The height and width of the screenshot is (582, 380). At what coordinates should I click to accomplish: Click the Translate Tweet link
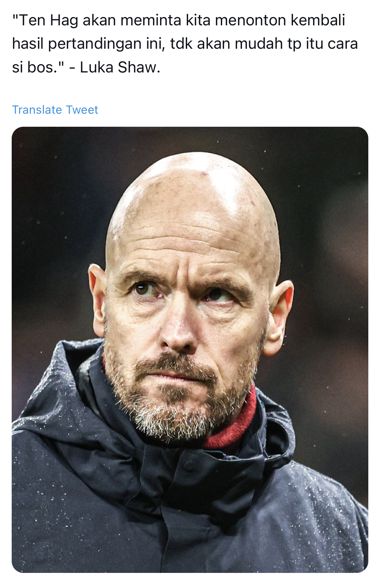tap(55, 110)
